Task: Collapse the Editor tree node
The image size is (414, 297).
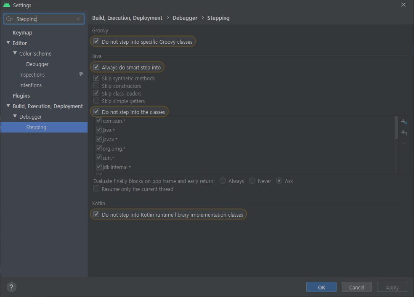Action: 8,43
